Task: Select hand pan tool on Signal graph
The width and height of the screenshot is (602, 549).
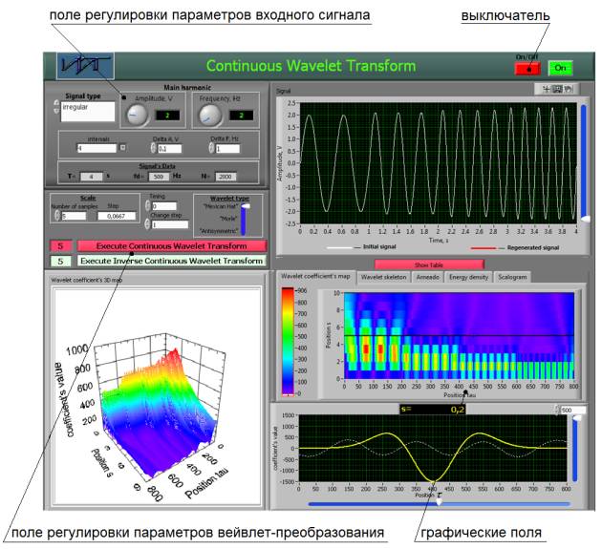Action: [567, 90]
